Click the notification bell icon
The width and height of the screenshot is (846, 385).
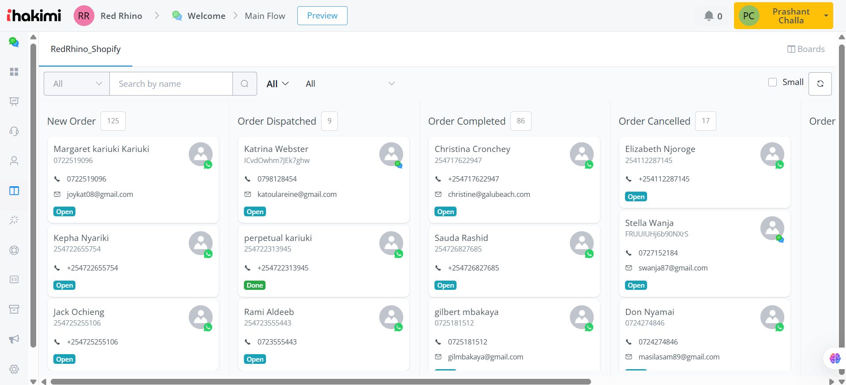709,16
